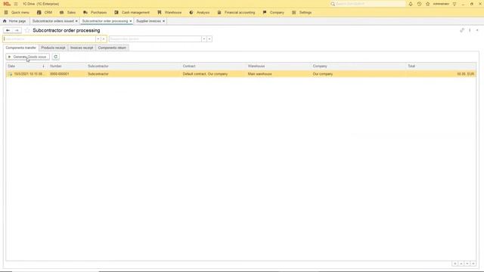Click the global search field in title bar
This screenshot has width=484, height=272.
click(x=368, y=4)
